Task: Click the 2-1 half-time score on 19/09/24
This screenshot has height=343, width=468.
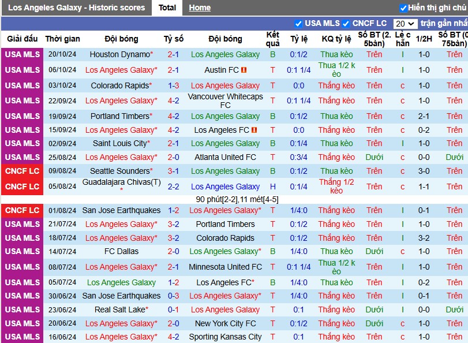Action: (424, 116)
